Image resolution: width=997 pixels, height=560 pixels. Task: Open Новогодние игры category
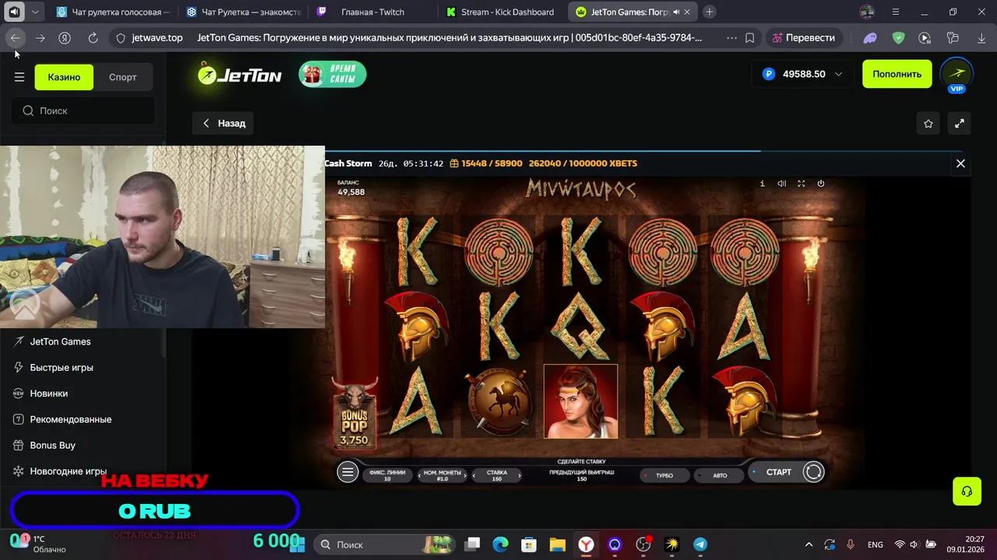68,471
